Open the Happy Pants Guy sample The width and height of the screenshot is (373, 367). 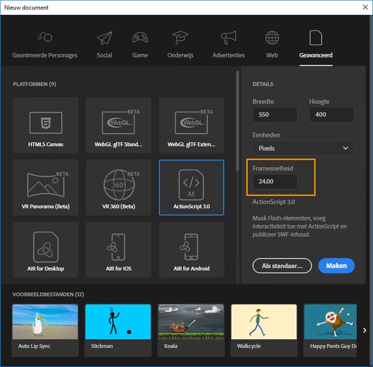click(x=330, y=330)
